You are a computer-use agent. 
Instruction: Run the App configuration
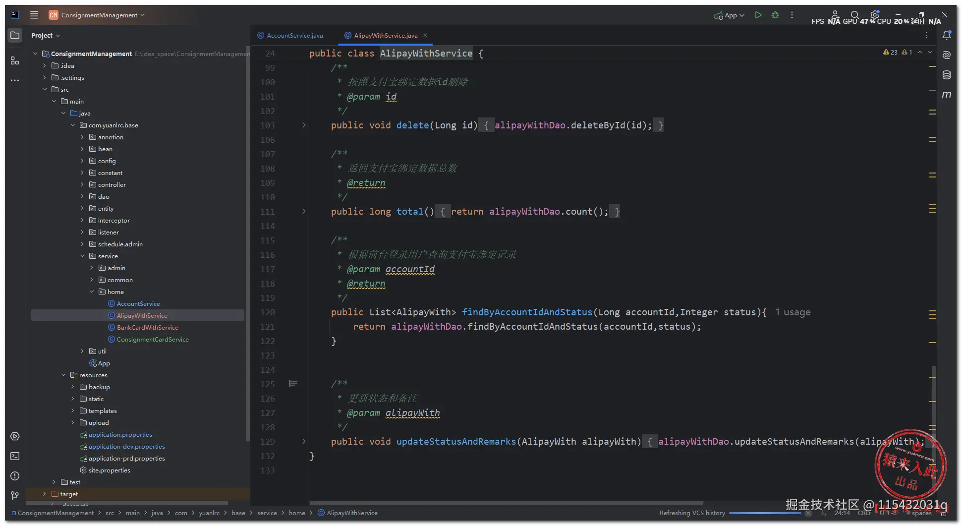click(x=758, y=15)
